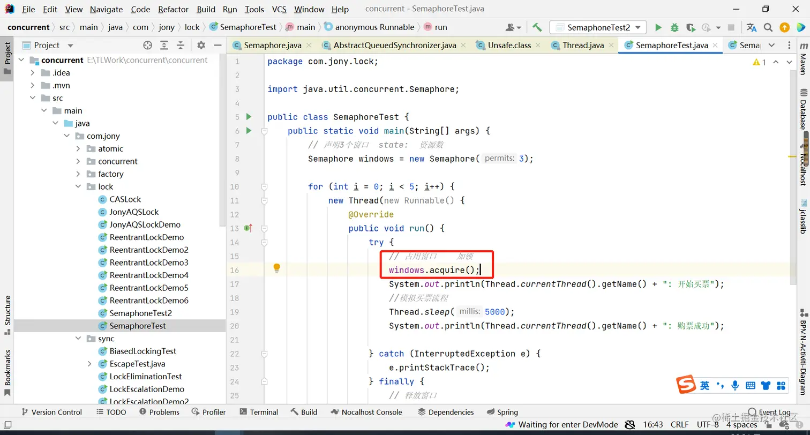This screenshot has height=435, width=810.
Task: Click the implements-method gutter icon beside run()
Action: tap(248, 228)
